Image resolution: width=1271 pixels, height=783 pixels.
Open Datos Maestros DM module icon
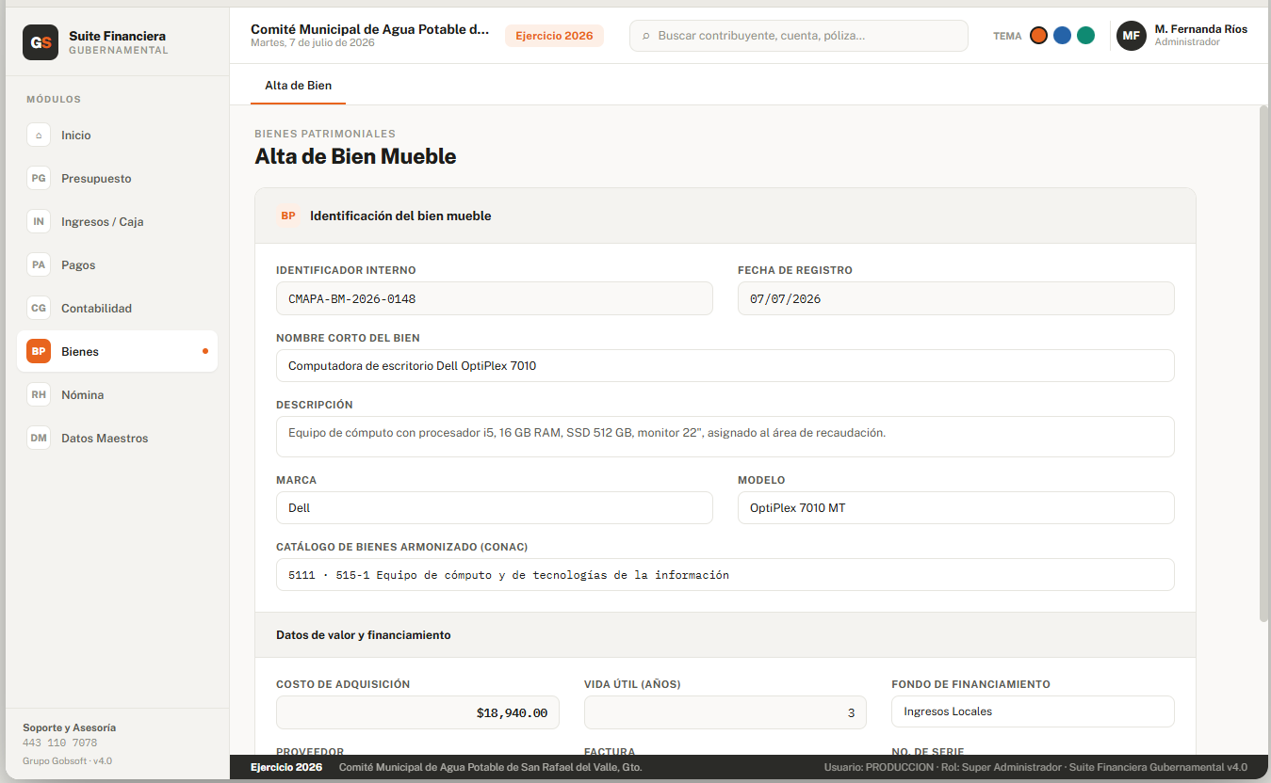pos(39,439)
